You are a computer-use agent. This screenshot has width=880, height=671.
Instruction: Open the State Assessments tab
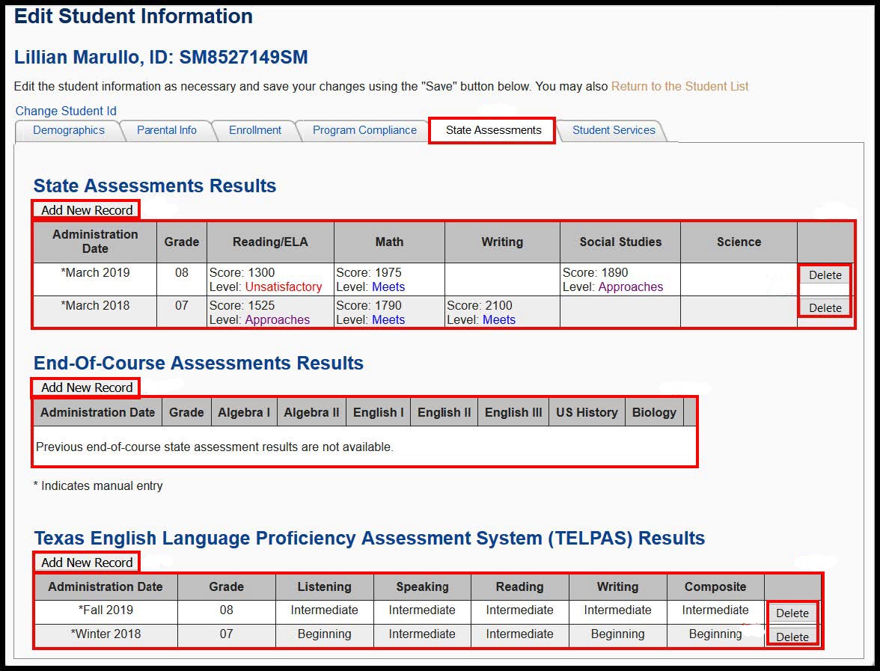(x=491, y=130)
